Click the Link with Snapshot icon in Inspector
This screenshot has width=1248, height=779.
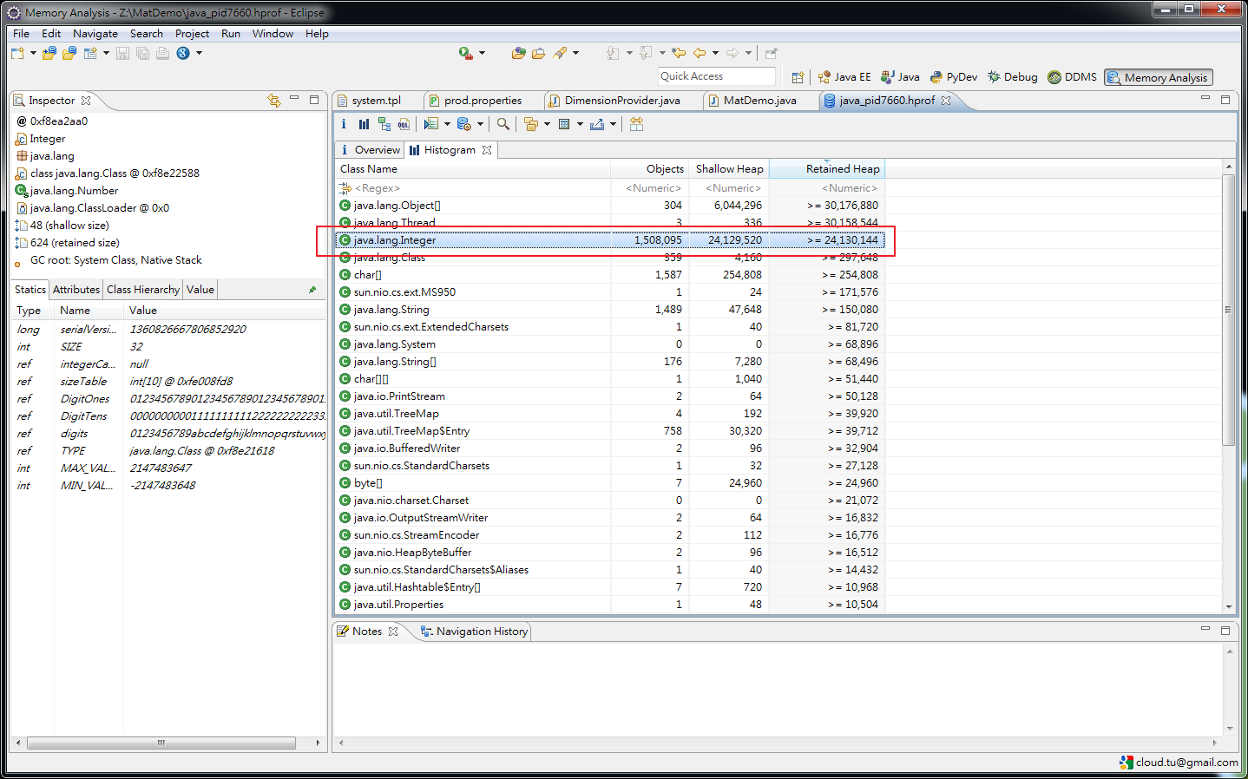coord(274,101)
